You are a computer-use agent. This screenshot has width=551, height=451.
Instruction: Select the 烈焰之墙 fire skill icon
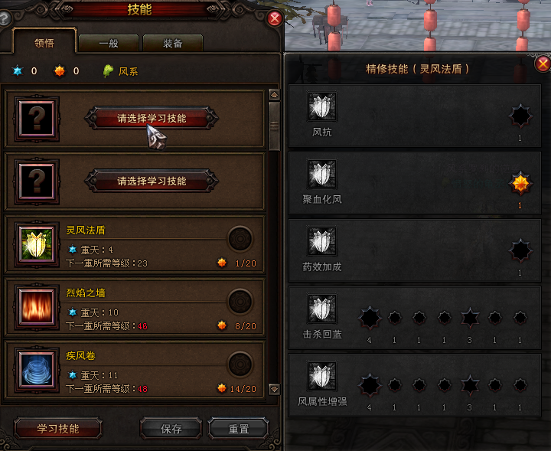[37, 307]
